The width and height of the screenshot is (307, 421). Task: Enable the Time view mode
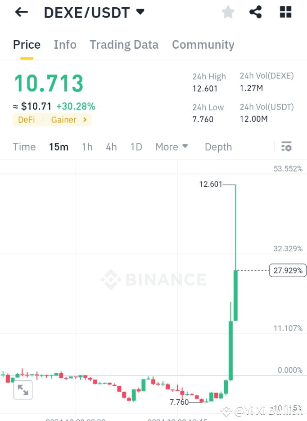(24, 147)
